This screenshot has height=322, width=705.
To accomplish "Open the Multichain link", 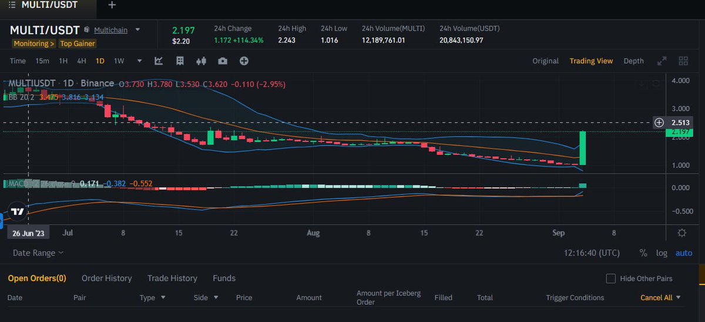I will (111, 30).
